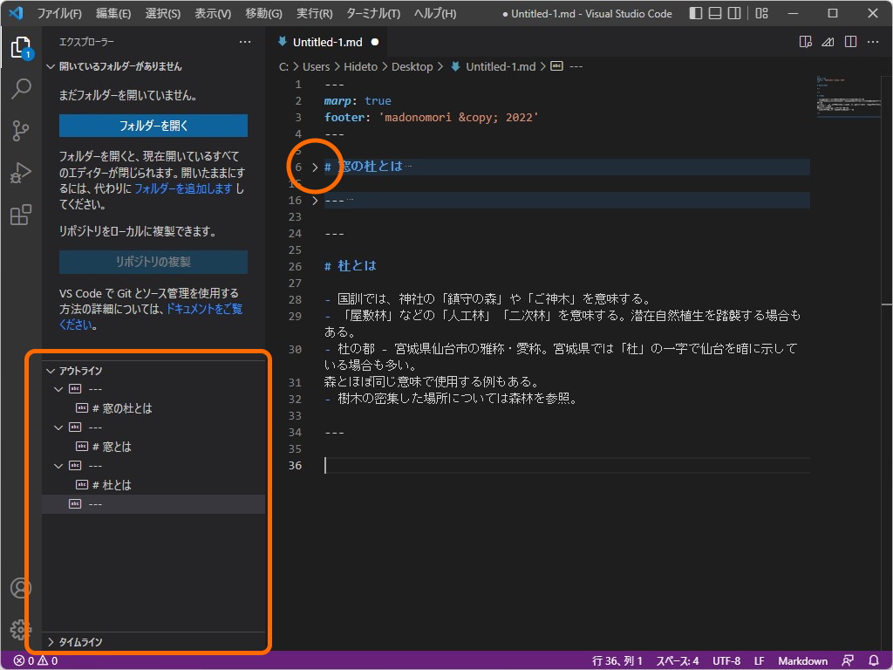The image size is (893, 670).
Task: Click the # 杜とは heading on line 26
Action: tap(351, 266)
